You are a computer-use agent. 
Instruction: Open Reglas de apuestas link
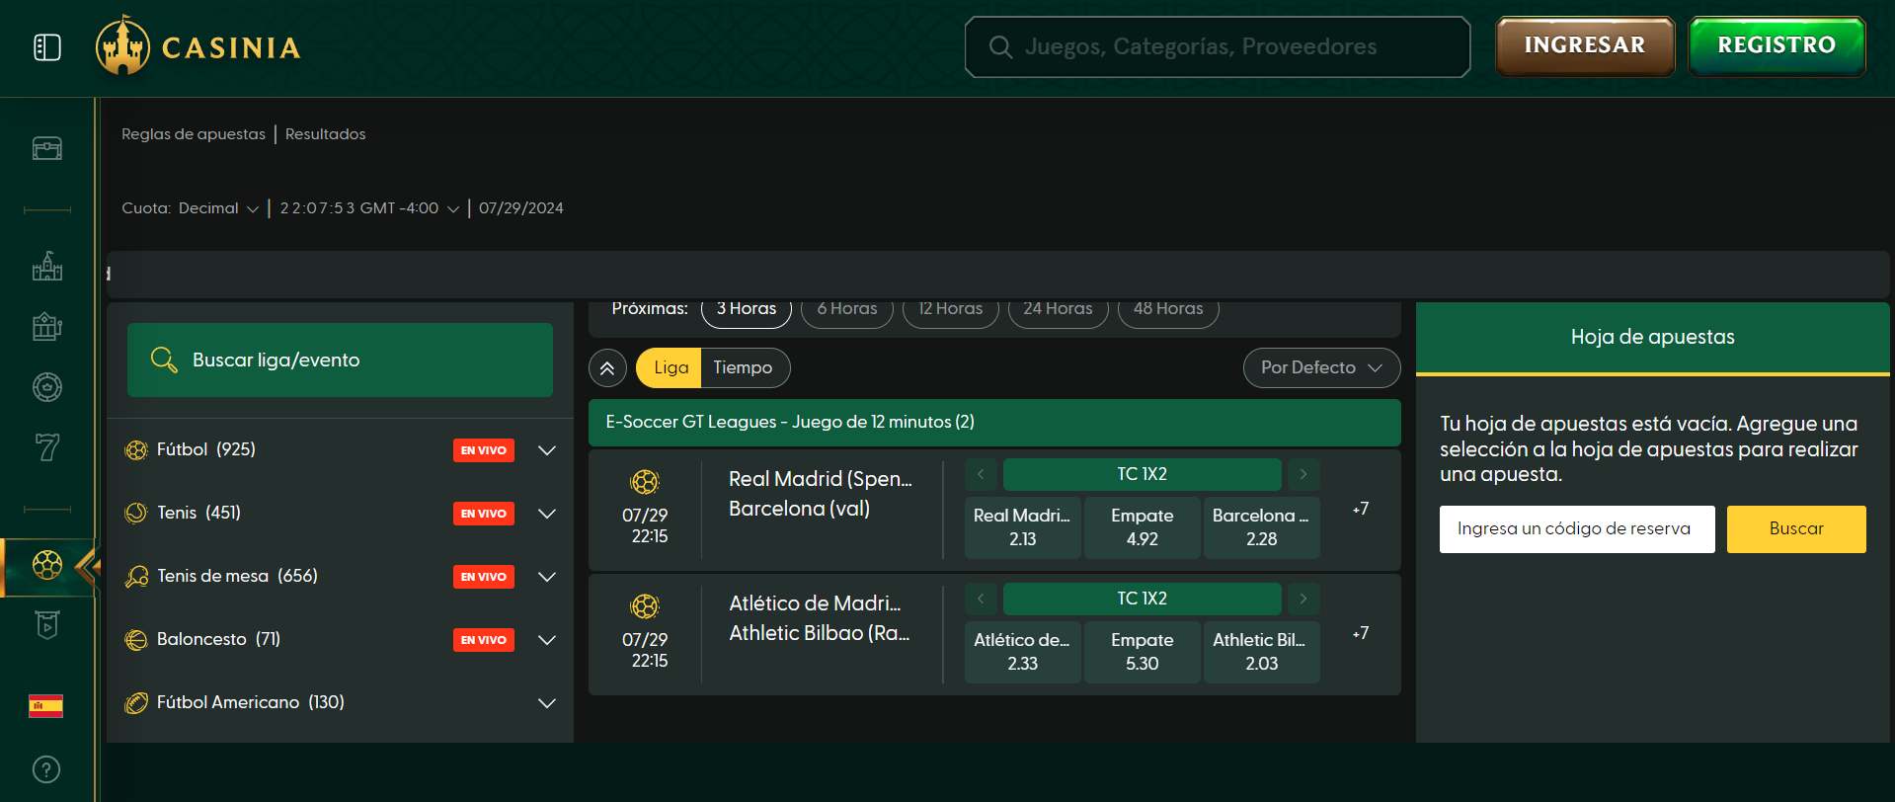click(x=194, y=134)
